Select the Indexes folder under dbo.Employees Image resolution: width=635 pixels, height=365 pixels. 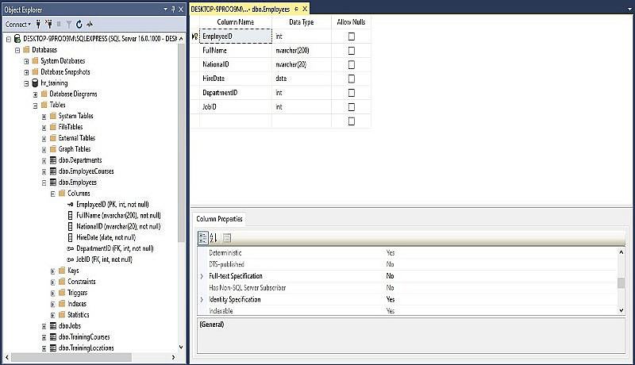tap(76, 303)
